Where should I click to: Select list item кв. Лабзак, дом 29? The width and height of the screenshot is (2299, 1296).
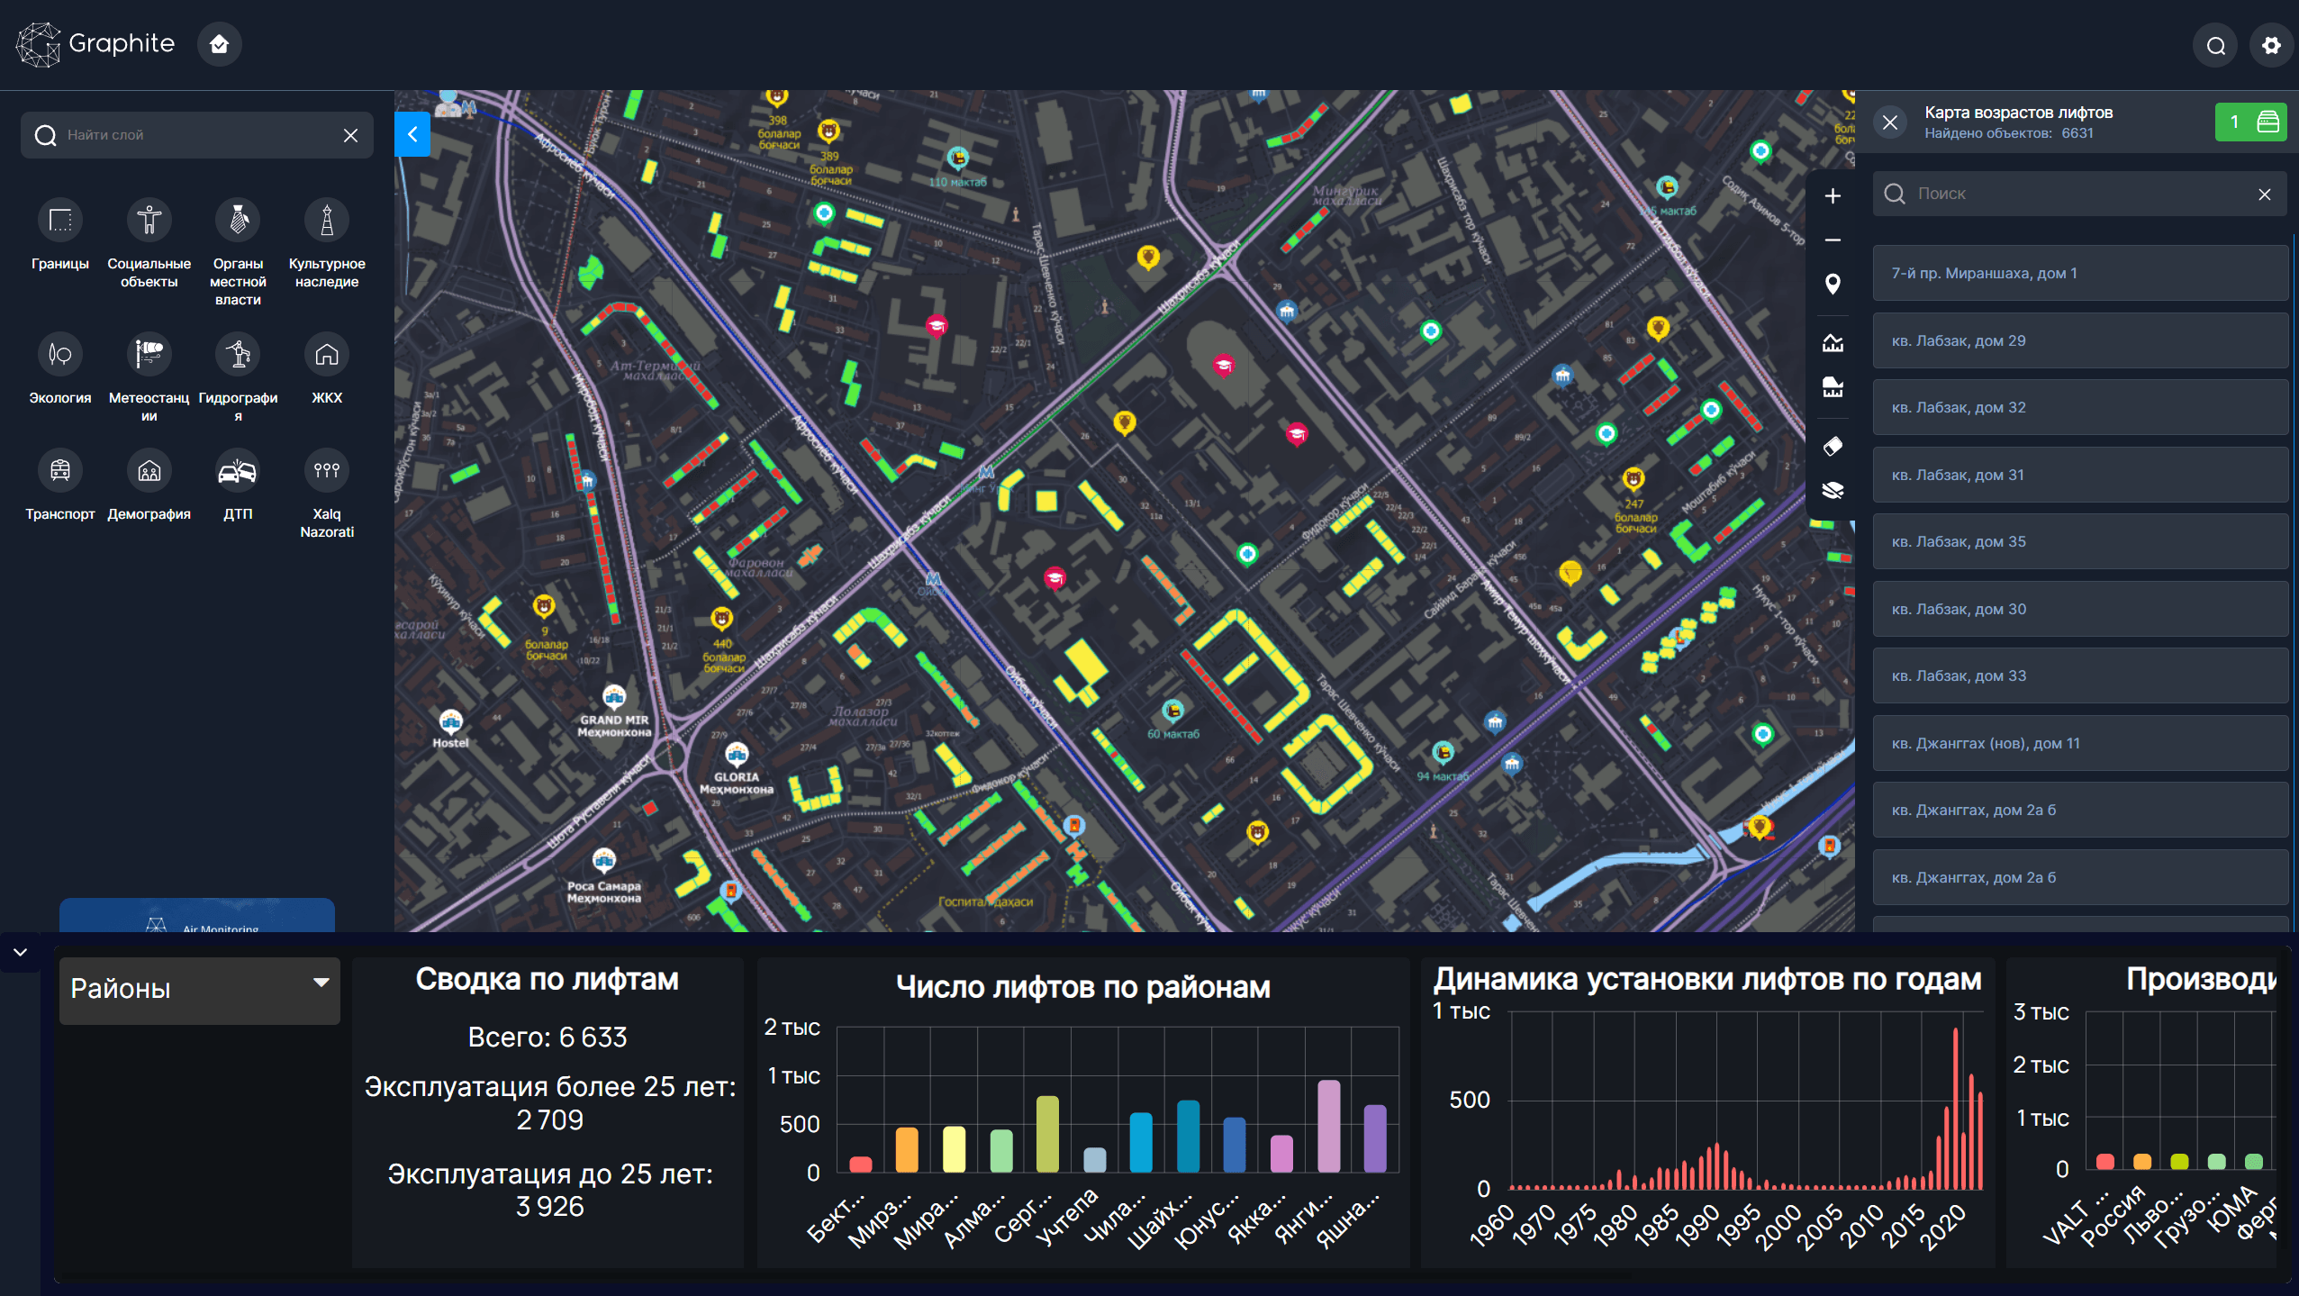coord(2079,341)
